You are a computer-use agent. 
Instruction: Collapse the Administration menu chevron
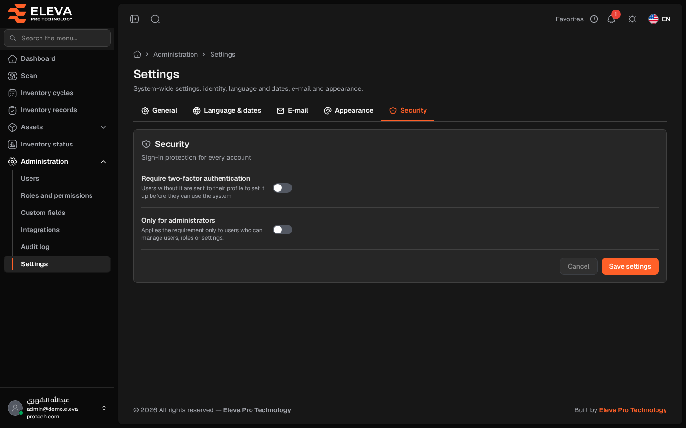pos(103,161)
